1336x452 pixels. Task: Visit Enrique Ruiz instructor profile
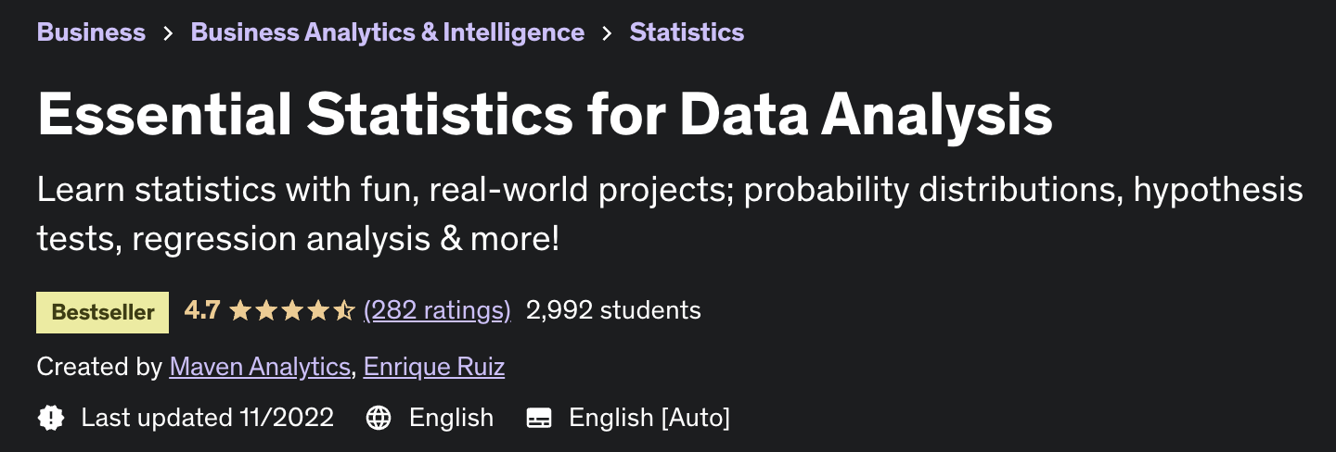434,368
